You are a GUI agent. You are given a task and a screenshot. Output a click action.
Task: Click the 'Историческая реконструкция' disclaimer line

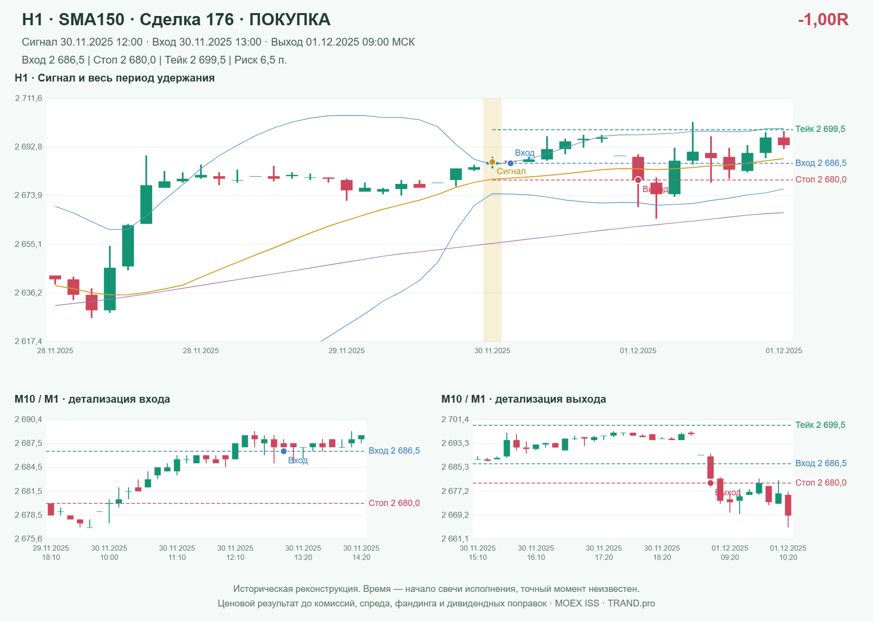(x=436, y=589)
